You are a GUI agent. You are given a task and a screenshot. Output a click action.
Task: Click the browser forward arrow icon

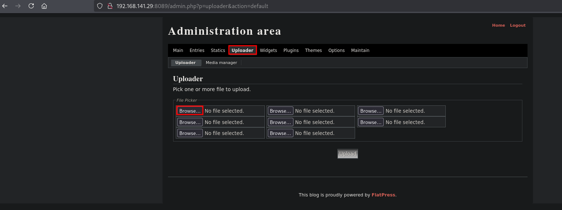[18, 6]
